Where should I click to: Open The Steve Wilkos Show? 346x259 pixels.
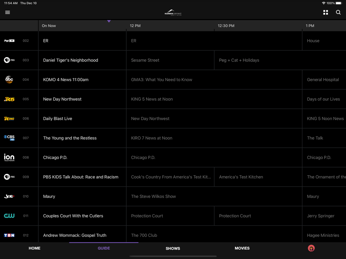(214, 196)
